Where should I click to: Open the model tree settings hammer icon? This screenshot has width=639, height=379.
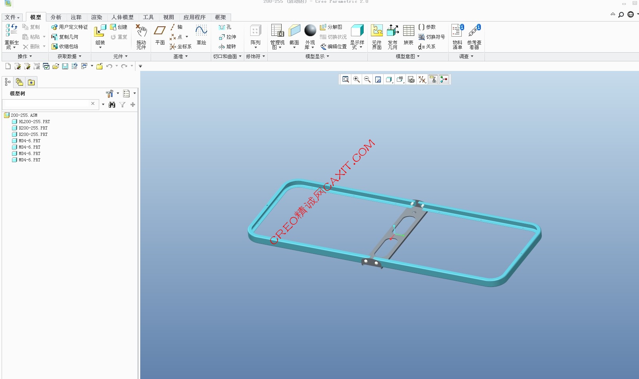click(110, 94)
